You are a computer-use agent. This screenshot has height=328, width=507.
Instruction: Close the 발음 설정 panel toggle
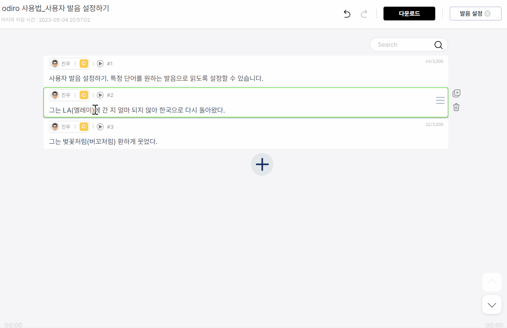[x=487, y=13]
